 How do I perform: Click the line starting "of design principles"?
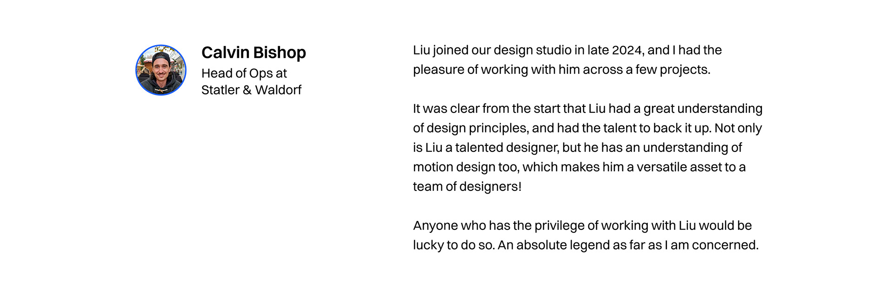587,128
